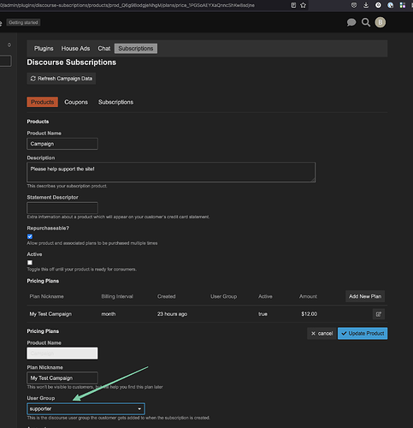Click the Update Product button
The height and width of the screenshot is (428, 413).
click(363, 333)
